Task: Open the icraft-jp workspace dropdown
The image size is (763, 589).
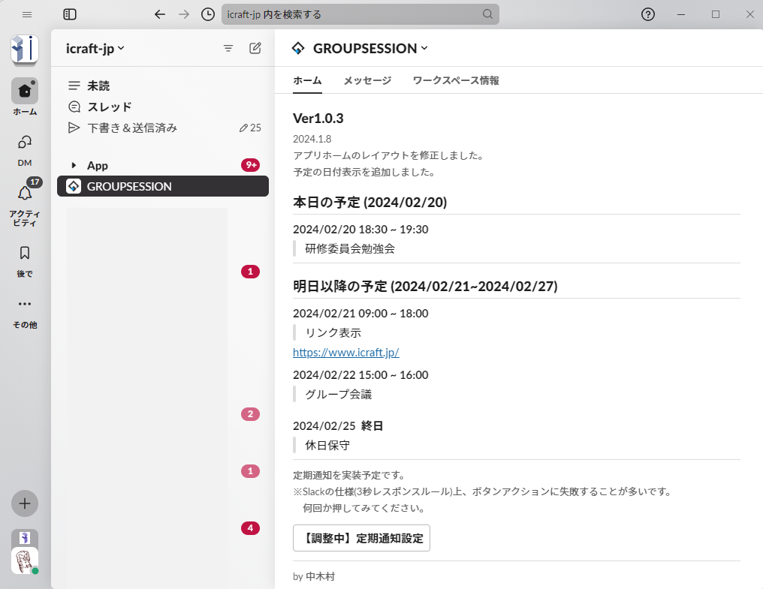Action: click(x=95, y=48)
